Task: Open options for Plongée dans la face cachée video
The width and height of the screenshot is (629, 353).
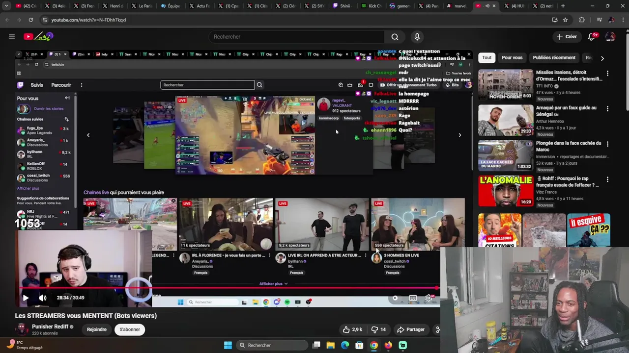Action: [x=607, y=144]
